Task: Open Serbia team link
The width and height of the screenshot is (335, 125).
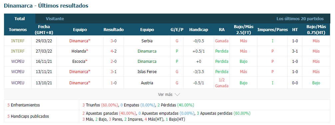Action: point(147,41)
